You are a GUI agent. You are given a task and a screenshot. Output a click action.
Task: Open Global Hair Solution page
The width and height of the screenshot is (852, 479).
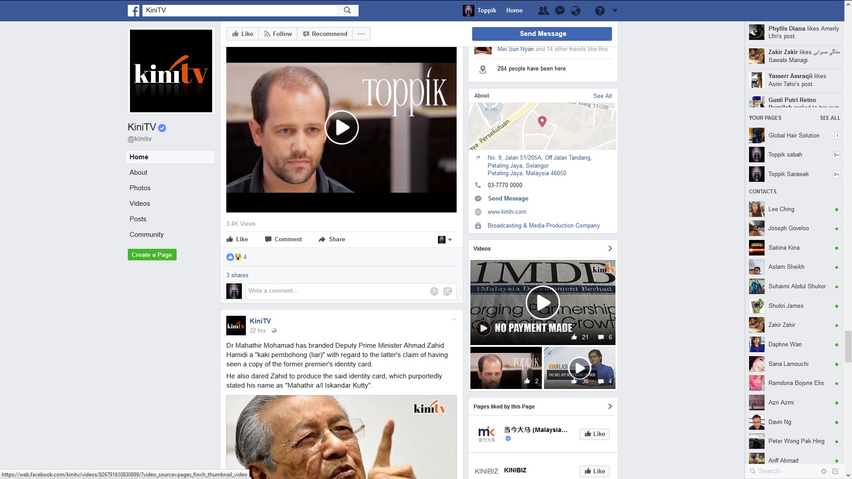coord(794,135)
